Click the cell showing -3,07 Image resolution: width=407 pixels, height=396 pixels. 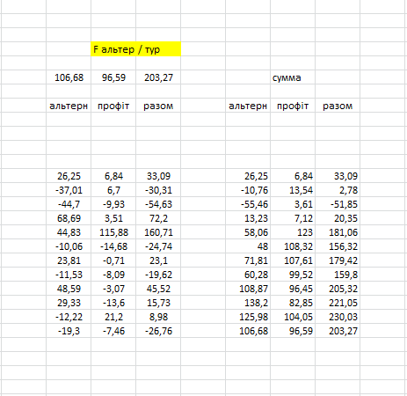113,289
